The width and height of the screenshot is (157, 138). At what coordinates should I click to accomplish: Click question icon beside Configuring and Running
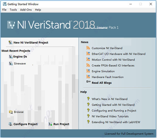tap(88, 110)
